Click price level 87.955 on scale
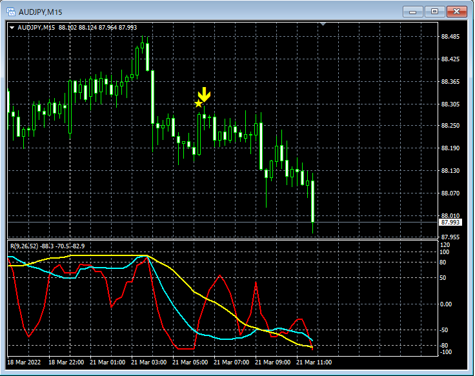This screenshot has height=376, width=475. tap(450, 237)
